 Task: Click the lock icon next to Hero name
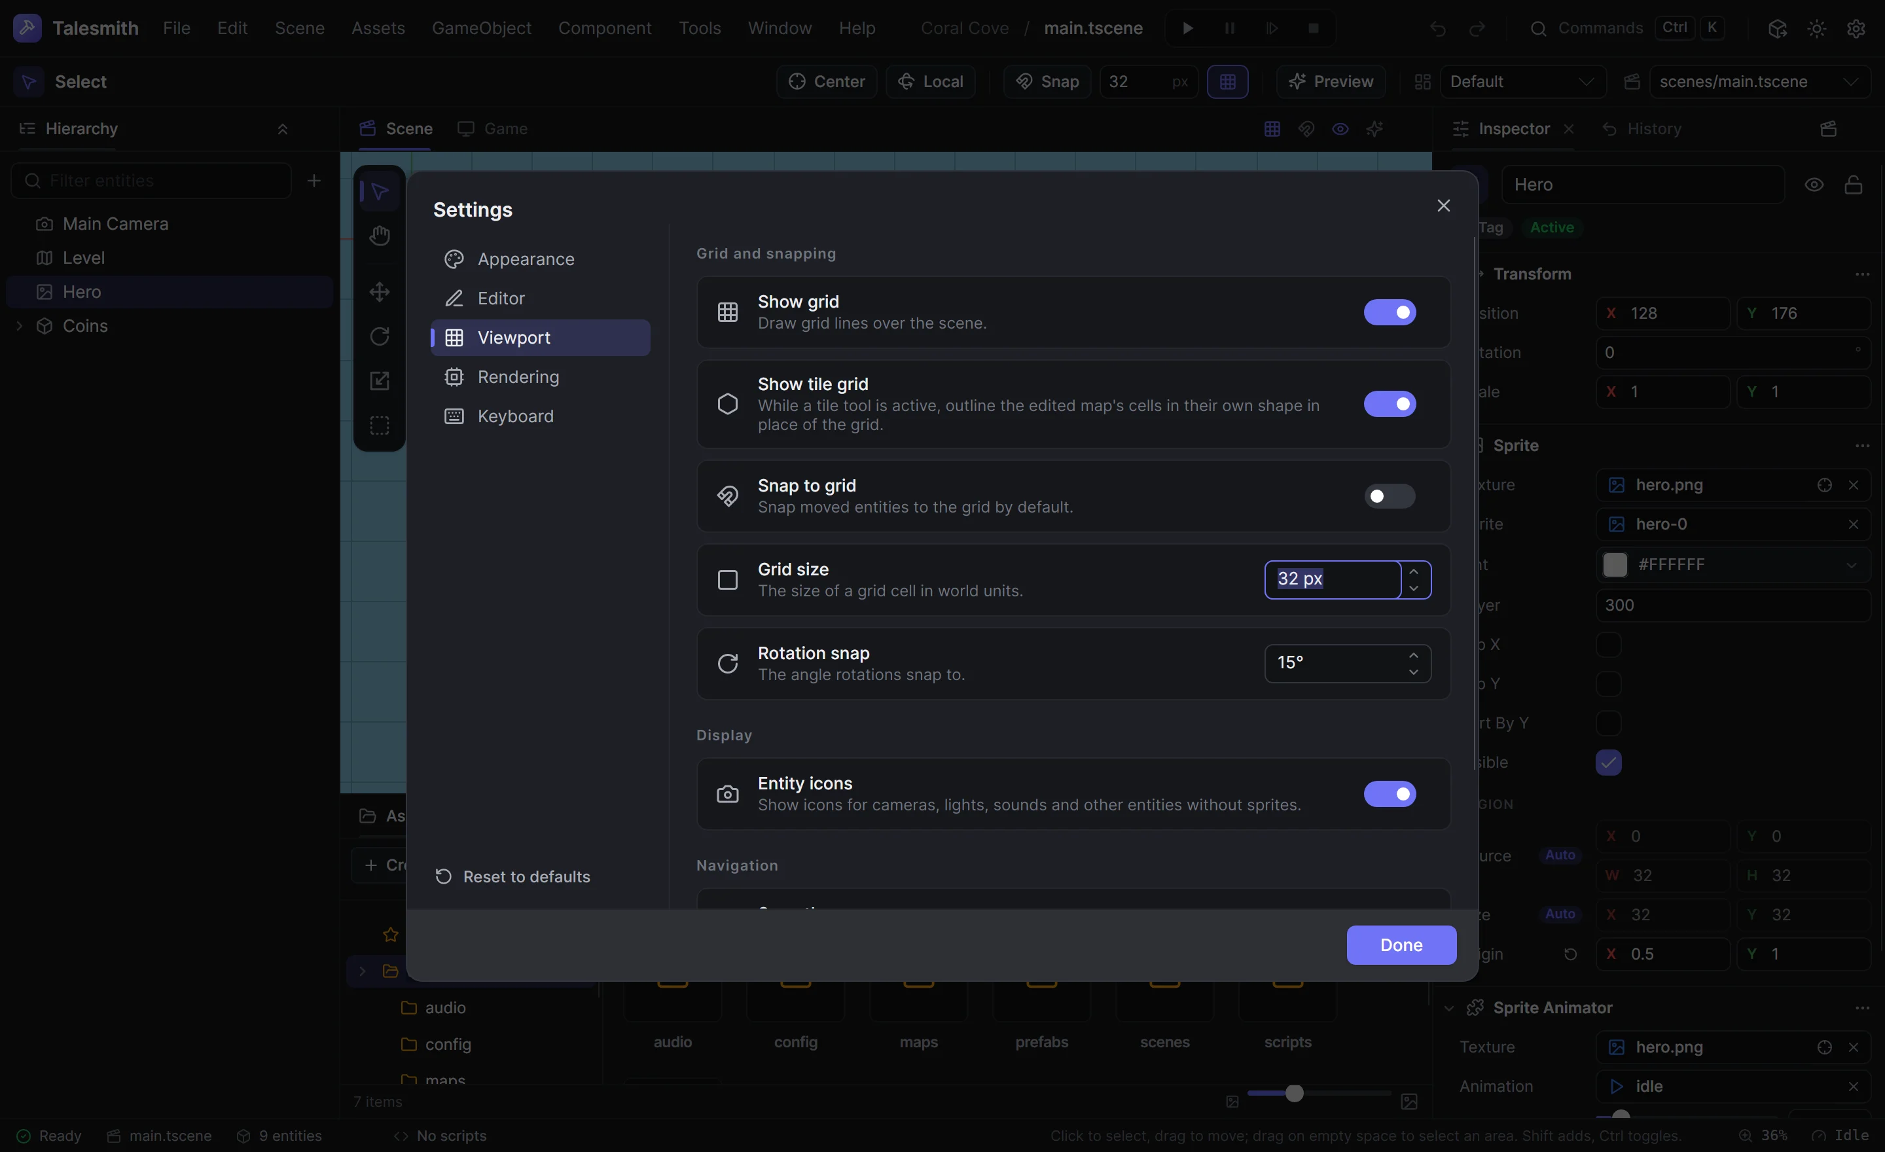1853,185
